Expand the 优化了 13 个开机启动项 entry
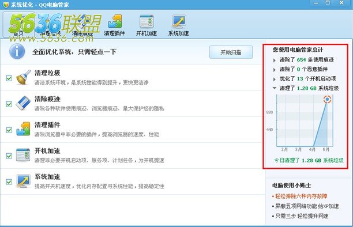353x227 pixels. pos(274,79)
